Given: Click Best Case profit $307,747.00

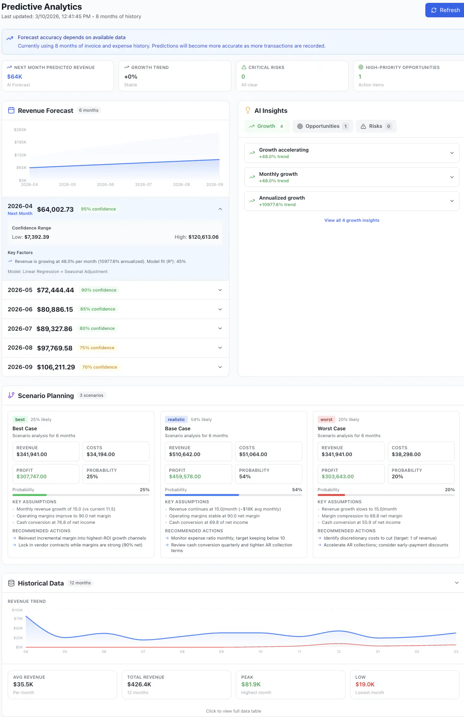Looking at the screenshot, I should [x=31, y=477].
